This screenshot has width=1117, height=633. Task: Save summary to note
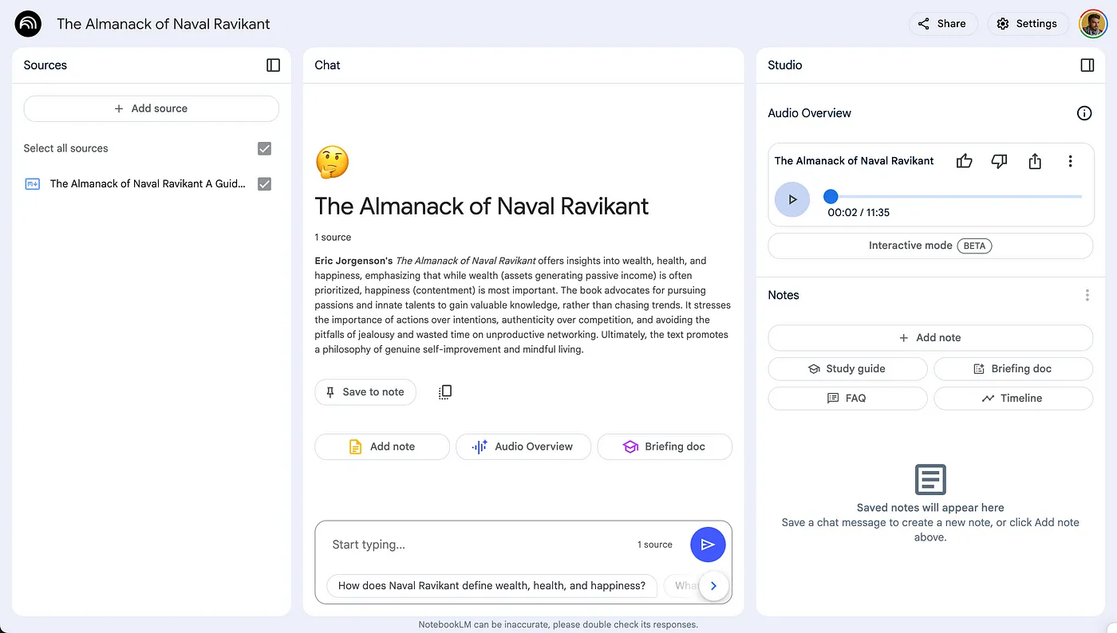coord(365,392)
